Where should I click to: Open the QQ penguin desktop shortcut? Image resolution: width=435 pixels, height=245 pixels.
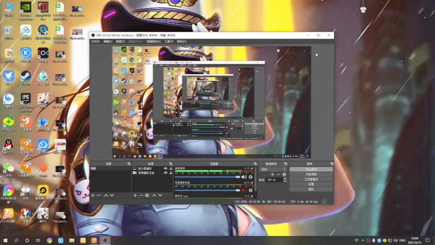[x=9, y=146]
